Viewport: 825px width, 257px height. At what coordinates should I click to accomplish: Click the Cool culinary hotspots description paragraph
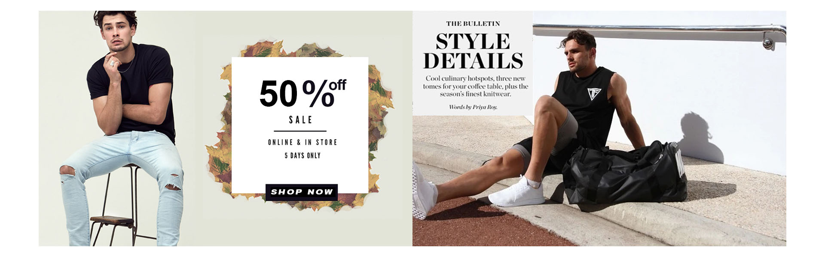click(x=475, y=86)
